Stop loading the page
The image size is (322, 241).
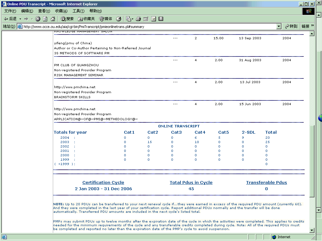coord(38,19)
